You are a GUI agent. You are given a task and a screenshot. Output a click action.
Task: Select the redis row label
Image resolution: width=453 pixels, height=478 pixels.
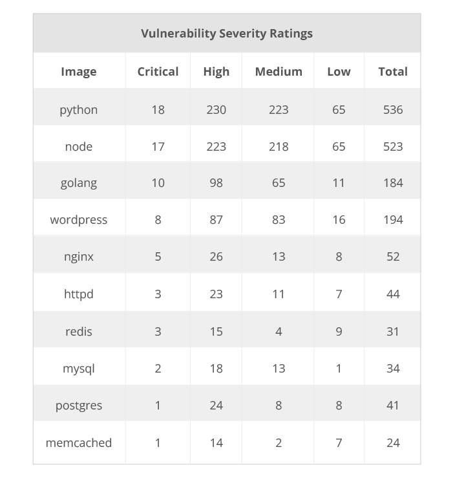[x=79, y=331]
